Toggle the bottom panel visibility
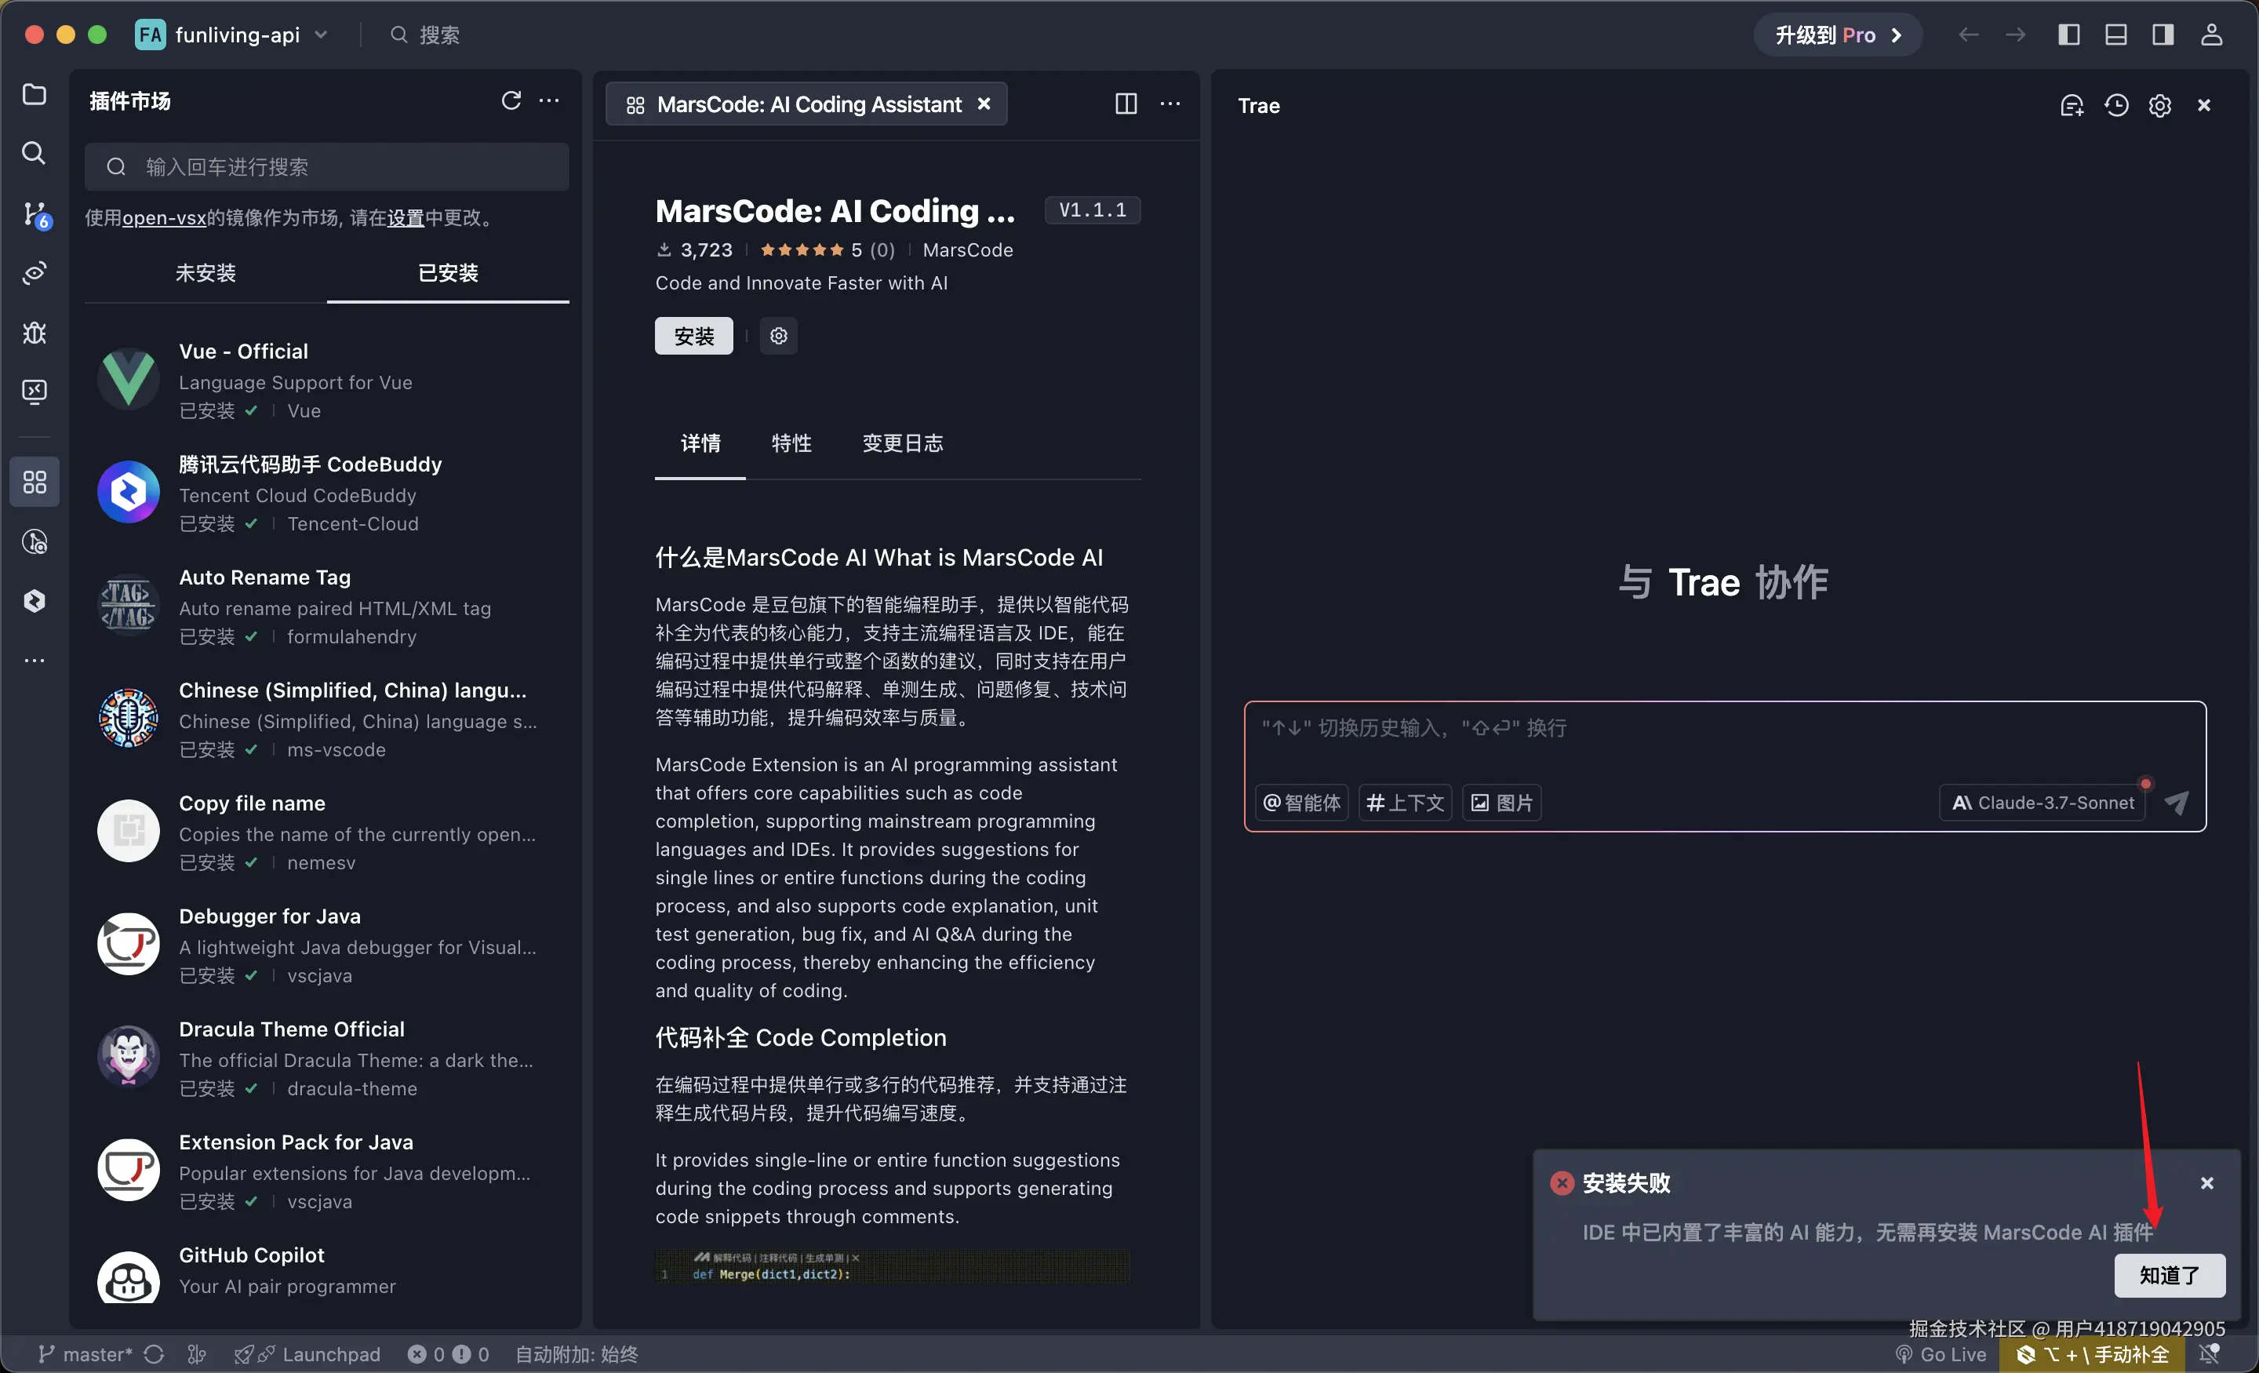This screenshot has height=1373, width=2259. (2117, 34)
